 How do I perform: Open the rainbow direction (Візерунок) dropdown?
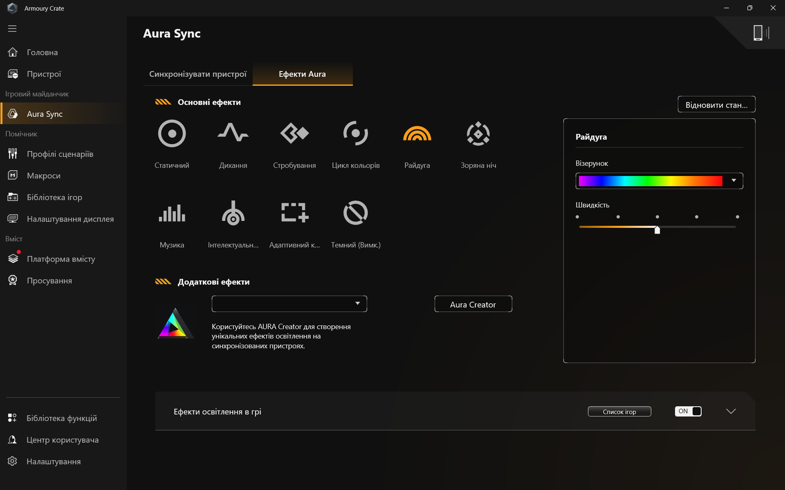click(733, 181)
